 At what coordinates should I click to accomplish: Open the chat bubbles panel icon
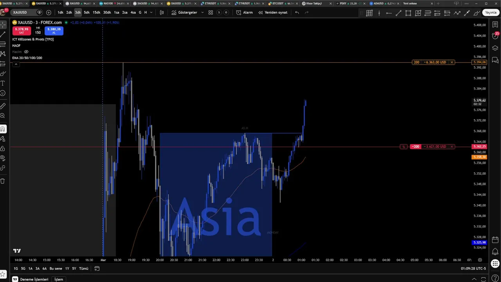(495, 60)
